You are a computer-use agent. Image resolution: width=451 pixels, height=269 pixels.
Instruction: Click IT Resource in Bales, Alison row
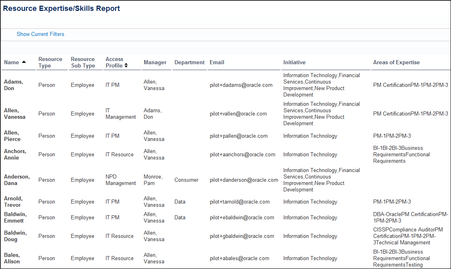[x=119, y=258]
